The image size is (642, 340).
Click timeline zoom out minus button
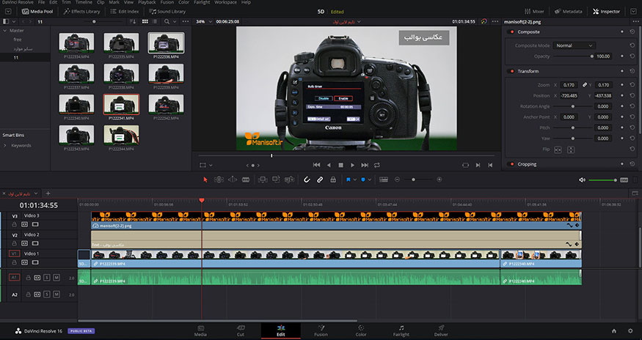(397, 180)
